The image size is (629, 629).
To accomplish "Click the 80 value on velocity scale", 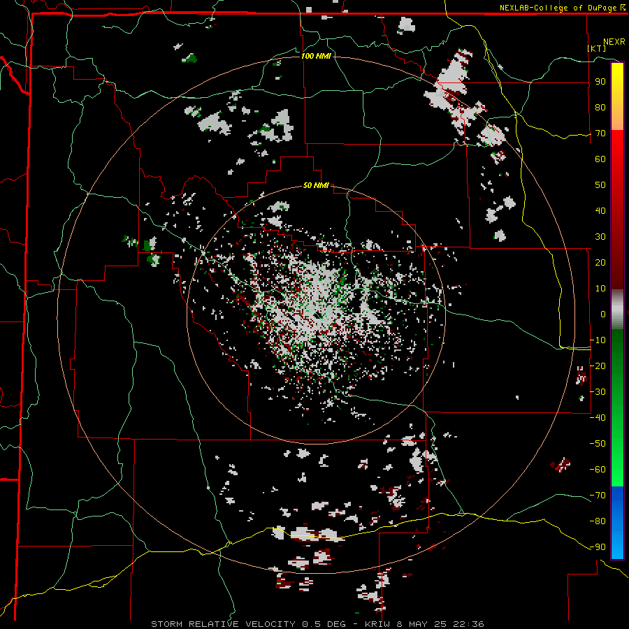I will [600, 108].
